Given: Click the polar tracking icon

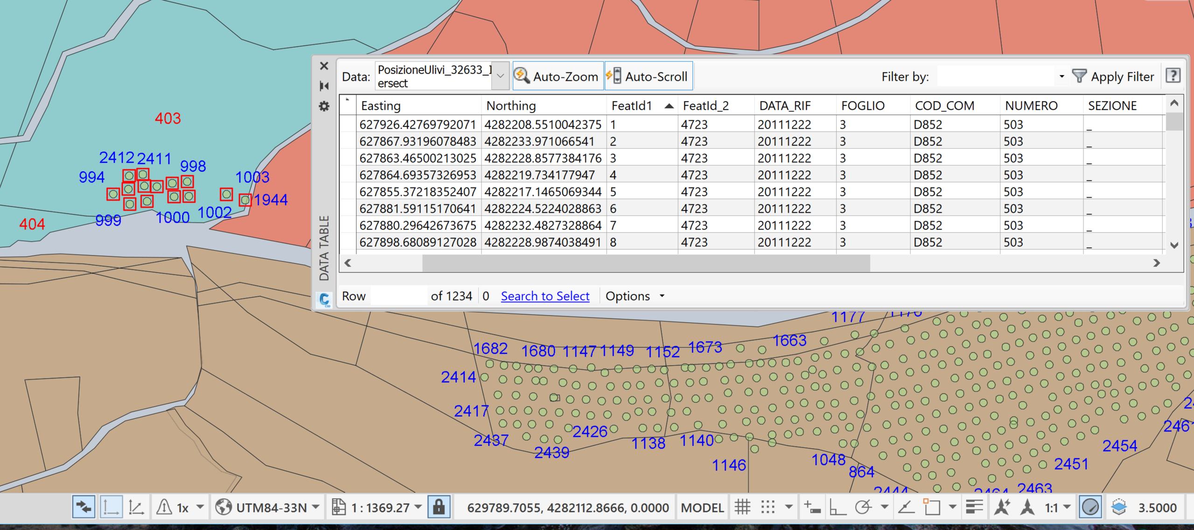Looking at the screenshot, I should coord(863,507).
